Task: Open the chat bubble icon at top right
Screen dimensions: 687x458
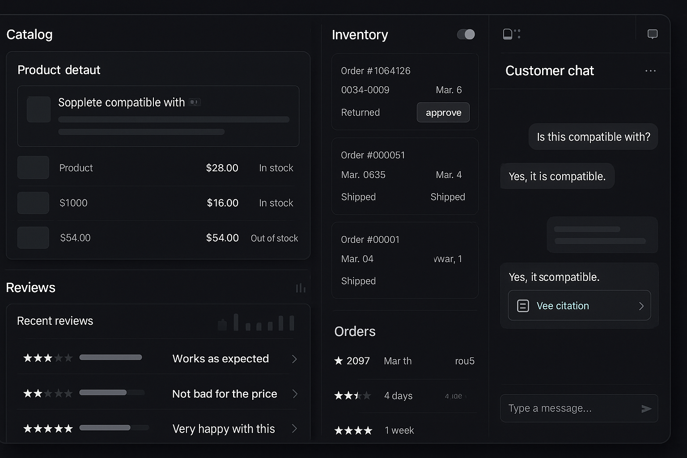Action: point(653,34)
